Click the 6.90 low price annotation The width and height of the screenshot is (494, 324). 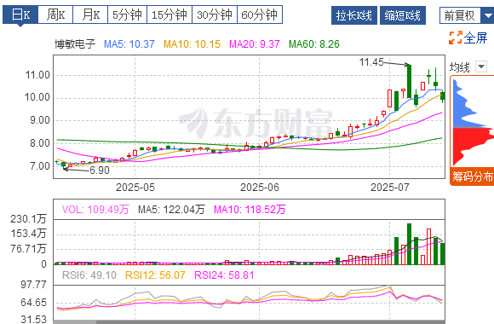[x=100, y=171]
